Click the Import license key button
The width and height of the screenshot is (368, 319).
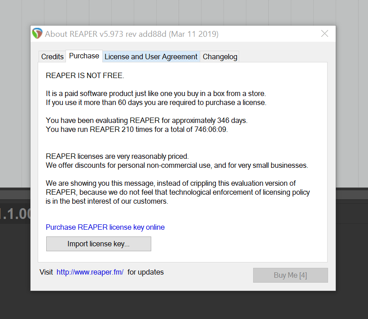point(99,244)
